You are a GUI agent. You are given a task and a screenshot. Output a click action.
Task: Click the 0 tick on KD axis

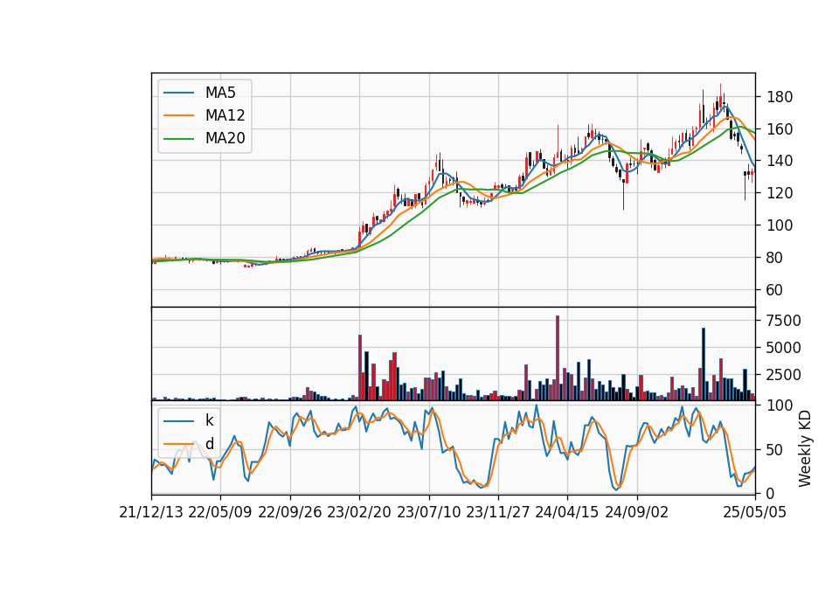(771, 493)
